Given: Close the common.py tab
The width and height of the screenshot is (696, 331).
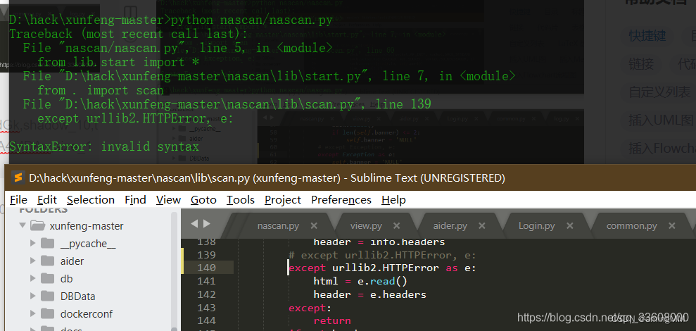Looking at the screenshot, I should (x=672, y=225).
